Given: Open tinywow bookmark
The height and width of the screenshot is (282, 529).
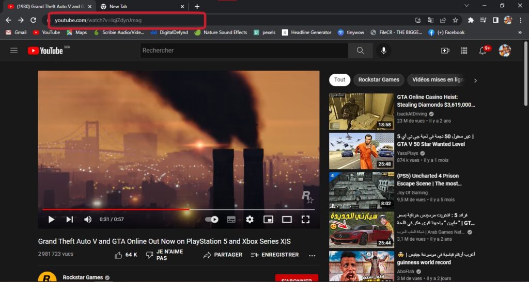Looking at the screenshot, I should tap(351, 32).
